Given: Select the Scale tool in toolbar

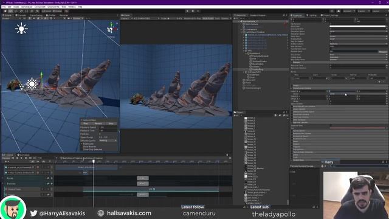Looking at the screenshot, I should 21,11.
